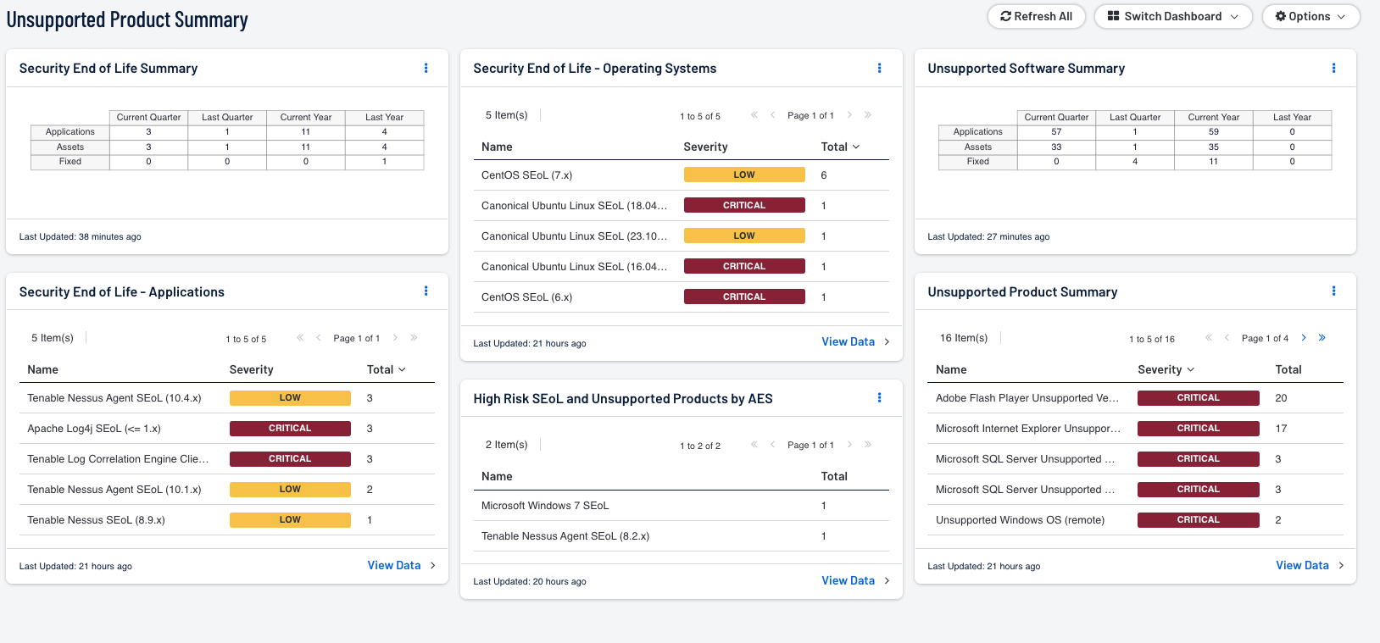Viewport: 1380px width, 643px height.
Task: Click first page arrow in Unsupported Product Summary
Action: coord(1209,338)
